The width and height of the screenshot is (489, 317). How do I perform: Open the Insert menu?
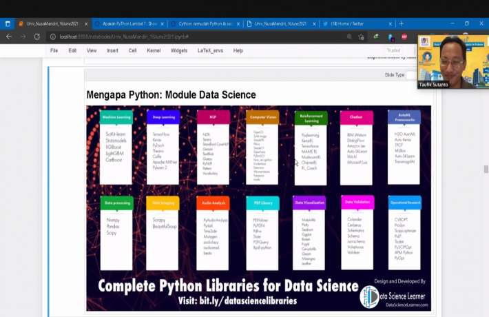click(112, 50)
